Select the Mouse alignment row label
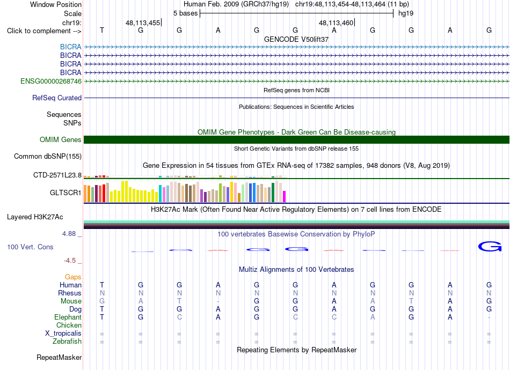 point(71,301)
